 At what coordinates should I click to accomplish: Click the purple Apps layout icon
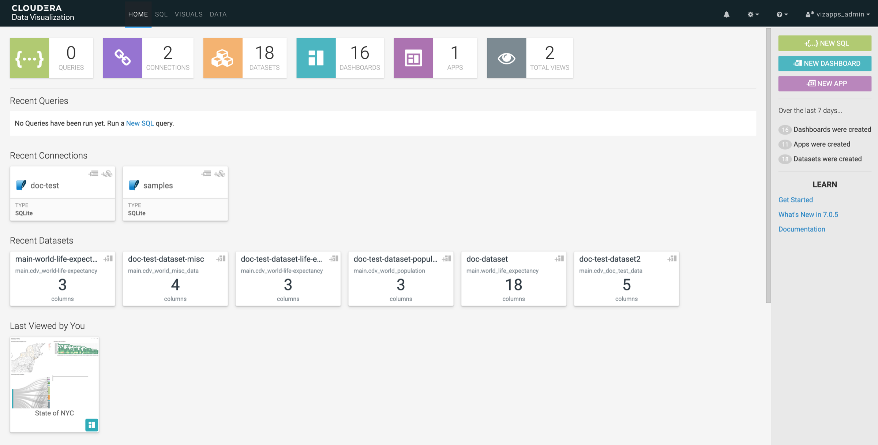[x=413, y=58]
